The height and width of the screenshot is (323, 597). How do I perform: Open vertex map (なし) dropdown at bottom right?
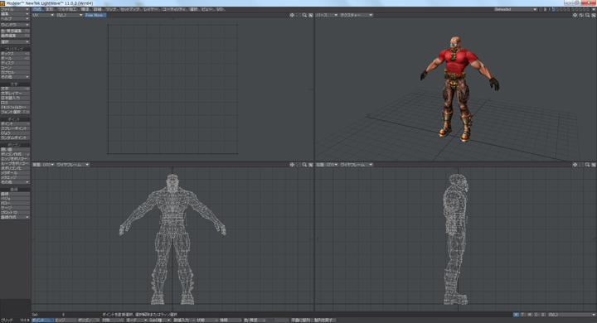pyautogui.click(x=572, y=315)
